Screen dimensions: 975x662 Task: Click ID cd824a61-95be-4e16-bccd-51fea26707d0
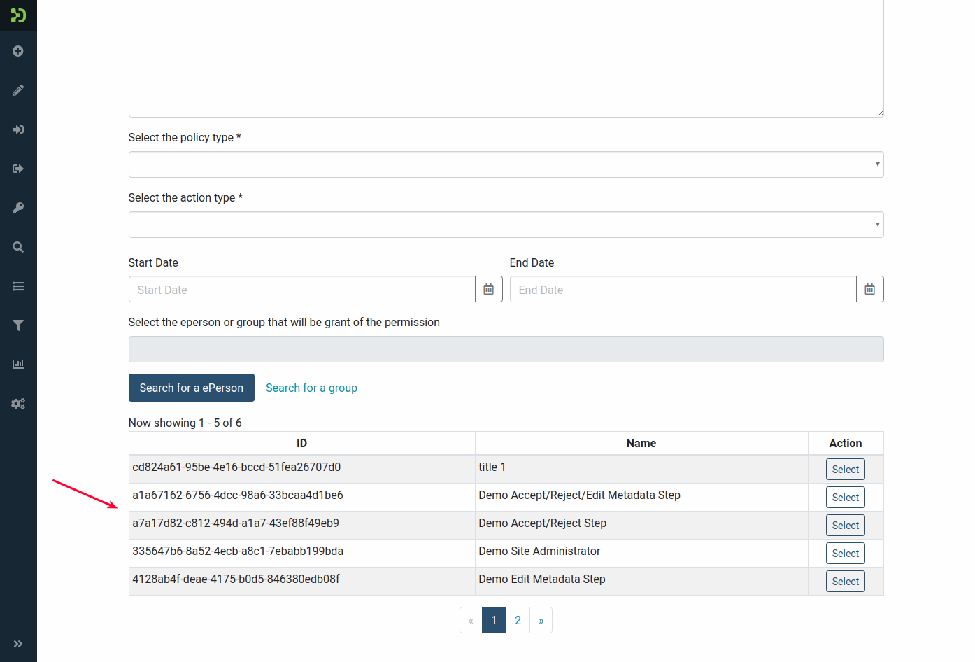point(236,467)
